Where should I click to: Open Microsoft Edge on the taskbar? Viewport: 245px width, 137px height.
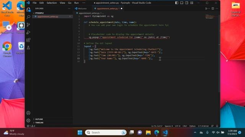(157, 132)
